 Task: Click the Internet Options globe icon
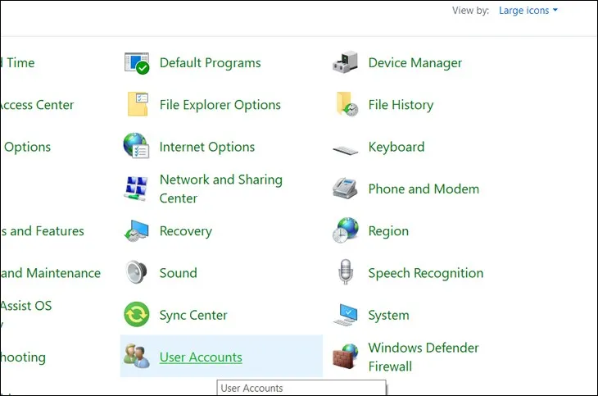137,145
